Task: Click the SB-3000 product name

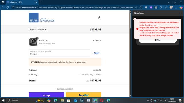Action: point(43,41)
